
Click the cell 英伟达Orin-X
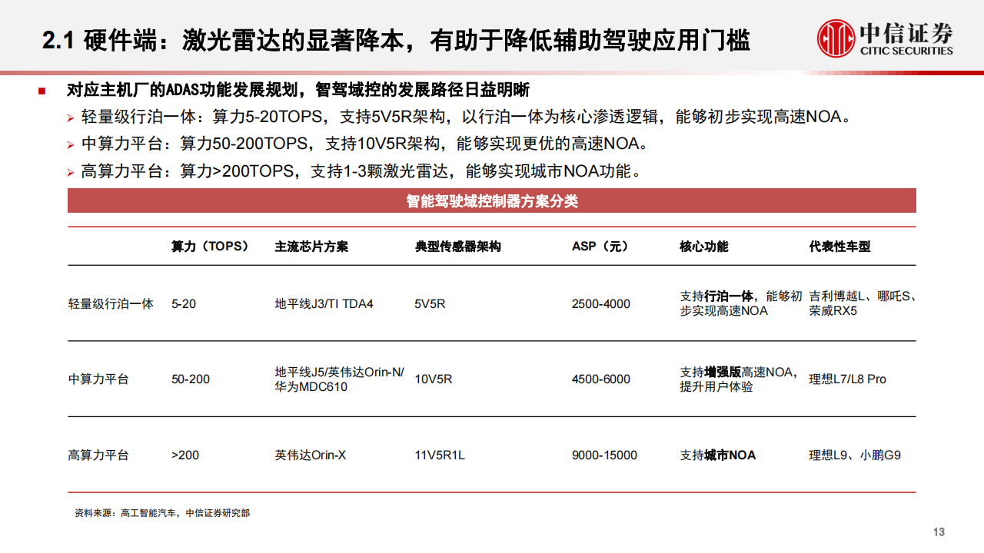(311, 455)
